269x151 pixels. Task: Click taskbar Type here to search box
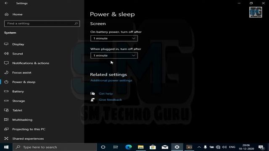point(55,147)
